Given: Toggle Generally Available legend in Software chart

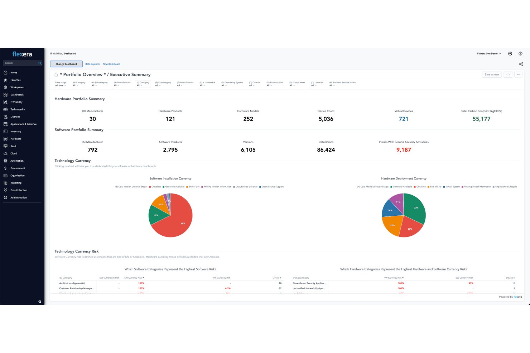Looking at the screenshot, I should pyautogui.click(x=174, y=187).
